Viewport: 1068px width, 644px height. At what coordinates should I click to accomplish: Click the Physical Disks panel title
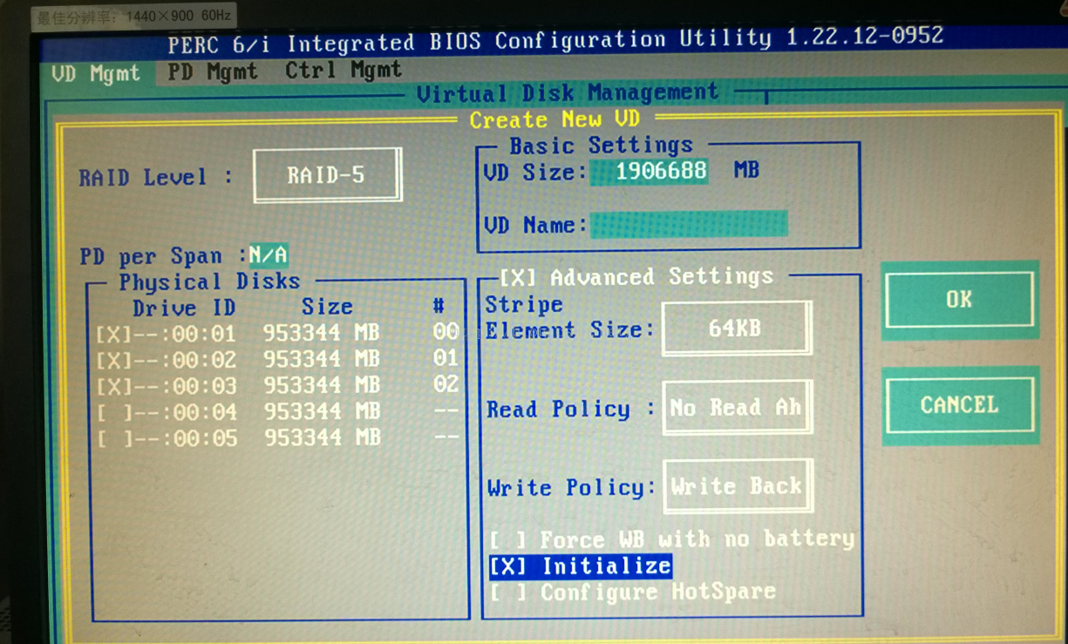[x=209, y=282]
